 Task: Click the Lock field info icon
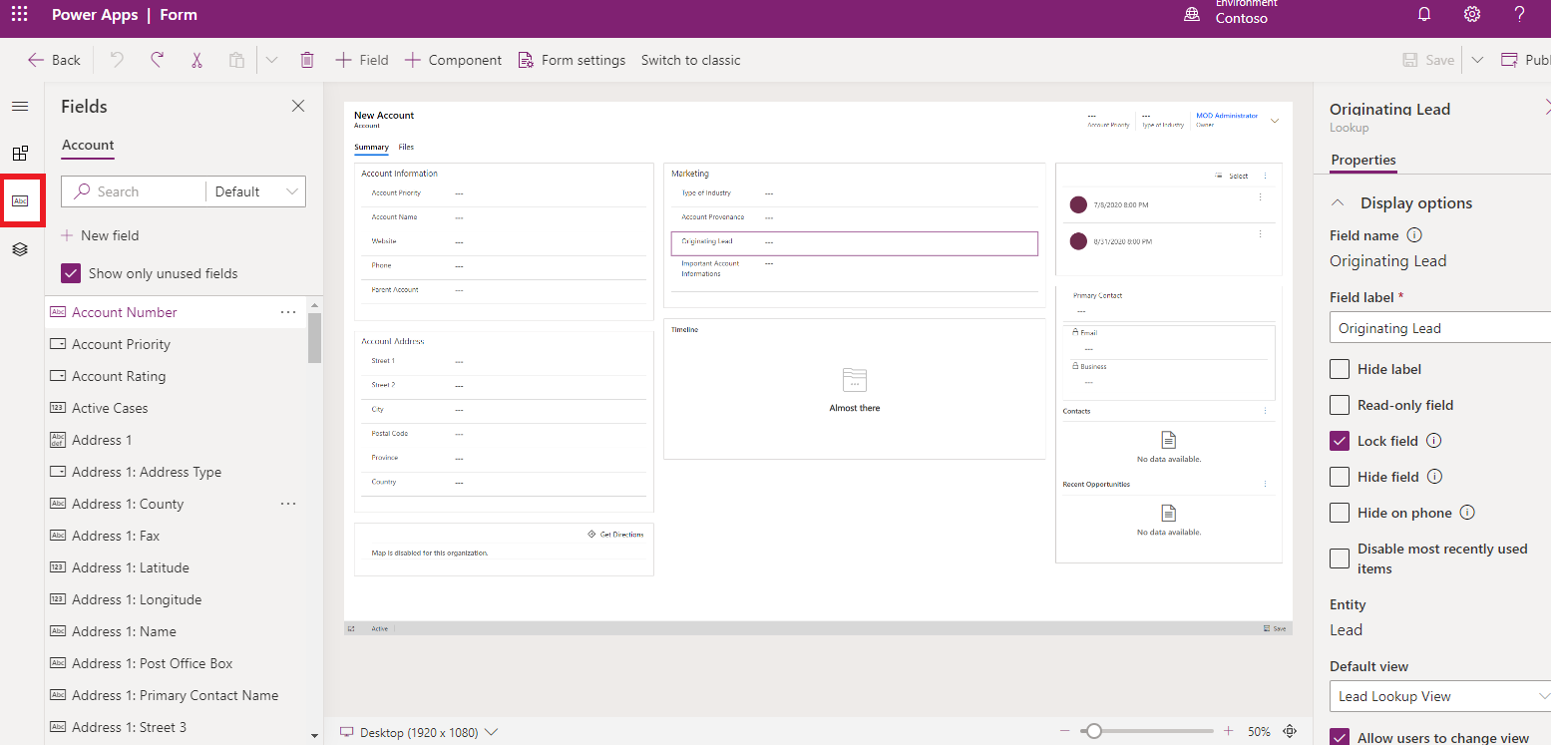pos(1433,441)
